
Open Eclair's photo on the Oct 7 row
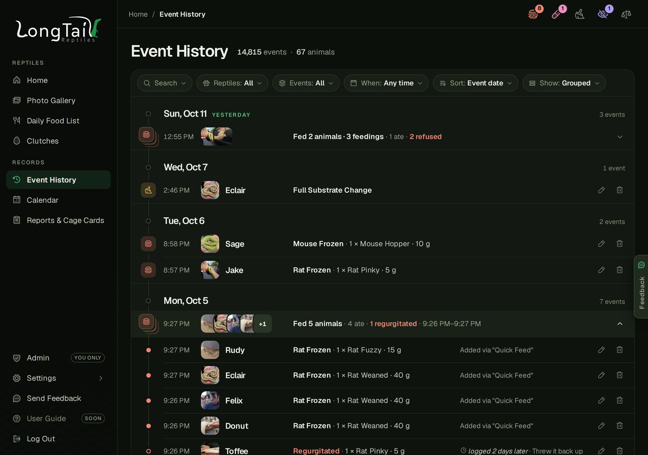pos(210,190)
